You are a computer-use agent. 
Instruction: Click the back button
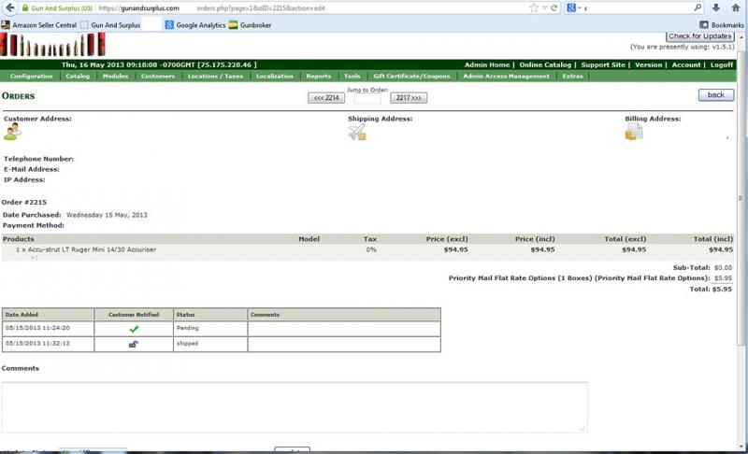[x=716, y=94]
